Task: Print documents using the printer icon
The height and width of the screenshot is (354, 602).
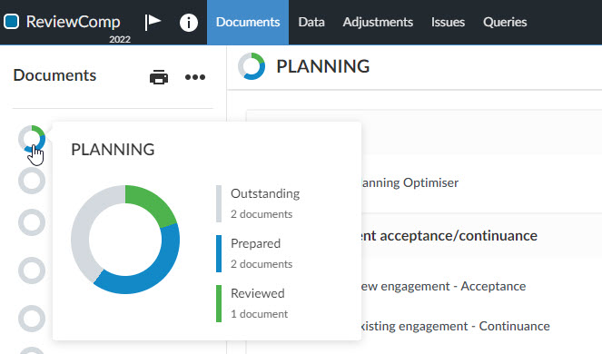Action: [x=159, y=77]
